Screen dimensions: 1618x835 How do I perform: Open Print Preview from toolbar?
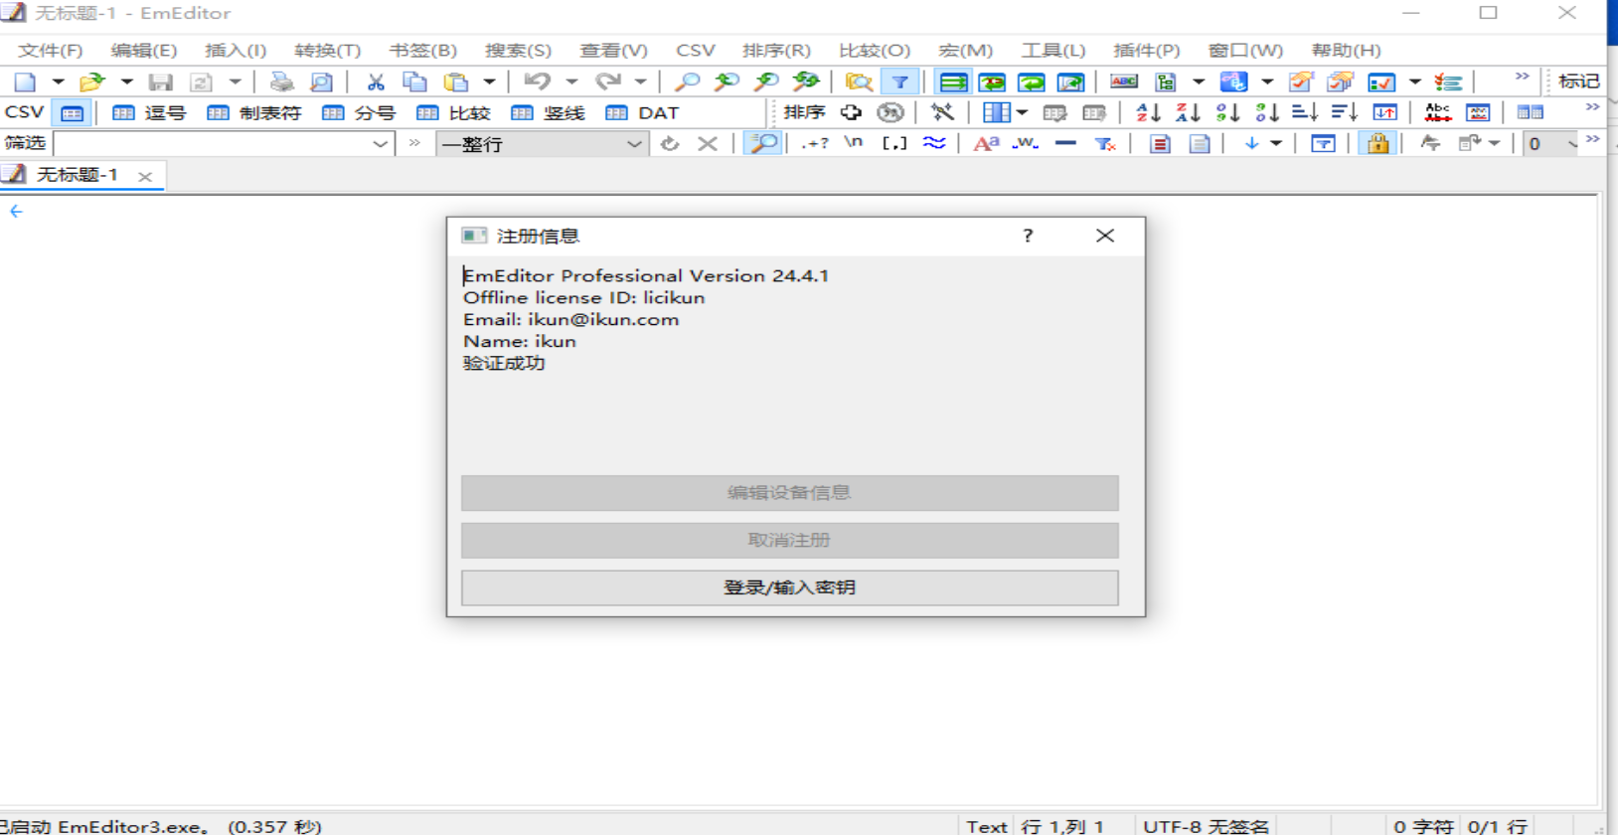click(x=321, y=82)
